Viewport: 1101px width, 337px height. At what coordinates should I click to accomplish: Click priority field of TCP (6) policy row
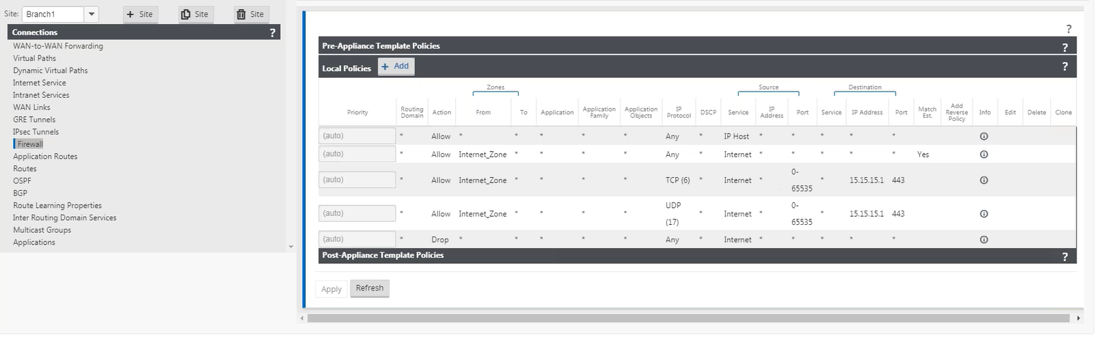[x=357, y=180]
